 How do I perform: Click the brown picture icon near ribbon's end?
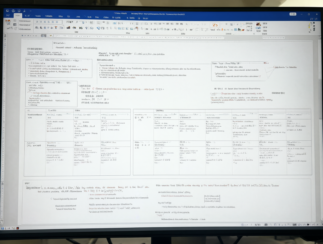pyautogui.click(x=258, y=24)
